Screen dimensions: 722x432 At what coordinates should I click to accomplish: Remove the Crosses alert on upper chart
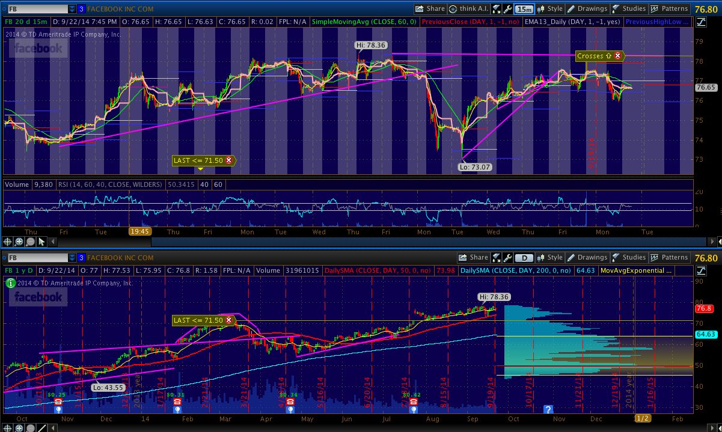(617, 56)
